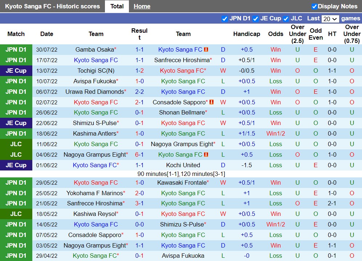
Task: Click the Avispa Fukuoka link on 29/04
Action: click(183, 256)
